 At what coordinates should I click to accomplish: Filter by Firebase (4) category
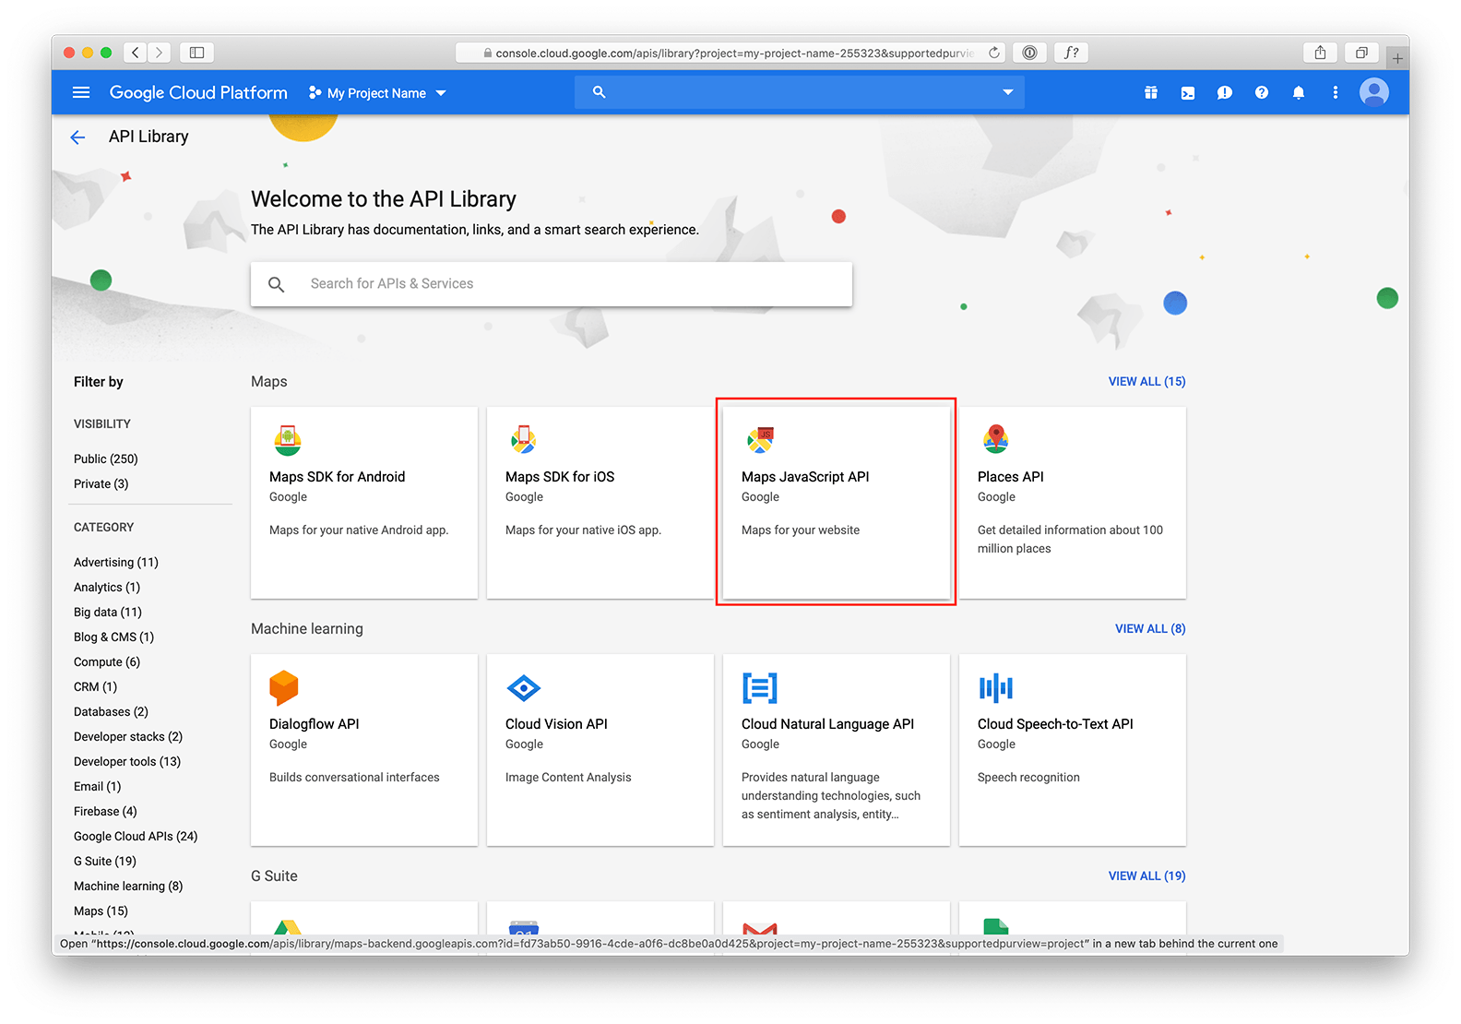105,811
